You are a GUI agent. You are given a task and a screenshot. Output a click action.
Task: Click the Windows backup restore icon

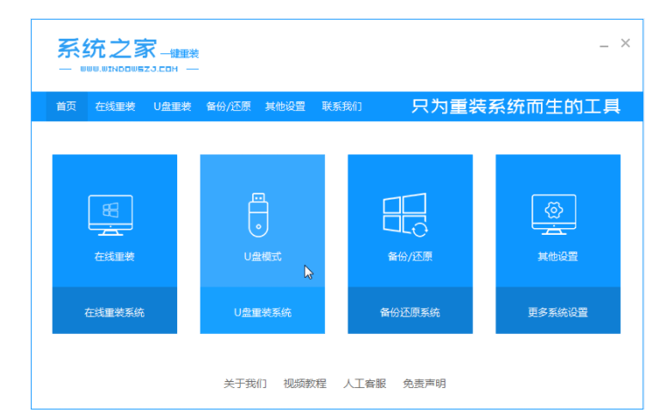point(405,214)
